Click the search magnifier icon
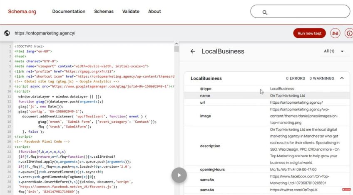 [x=265, y=12]
